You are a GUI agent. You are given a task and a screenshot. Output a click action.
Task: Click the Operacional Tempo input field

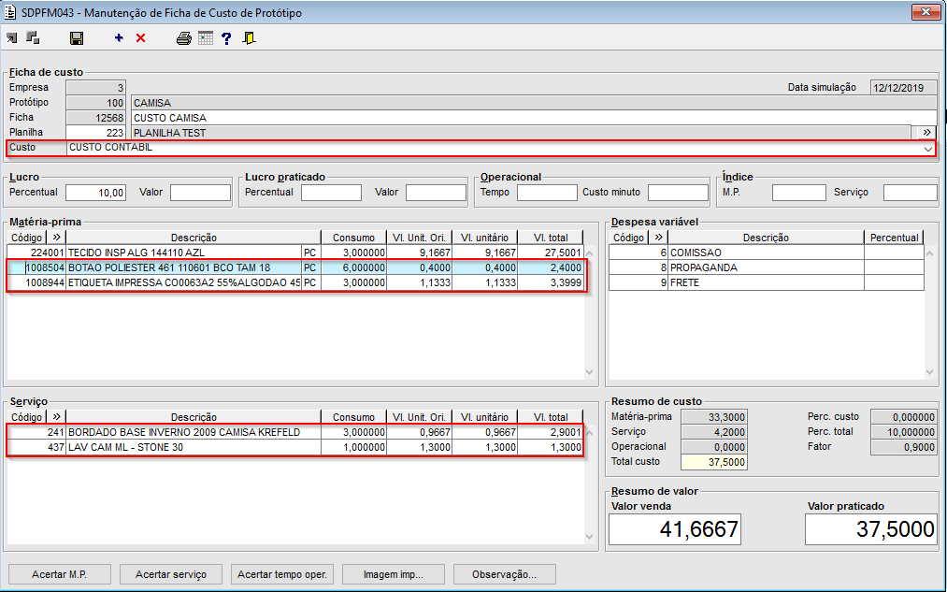[547, 193]
